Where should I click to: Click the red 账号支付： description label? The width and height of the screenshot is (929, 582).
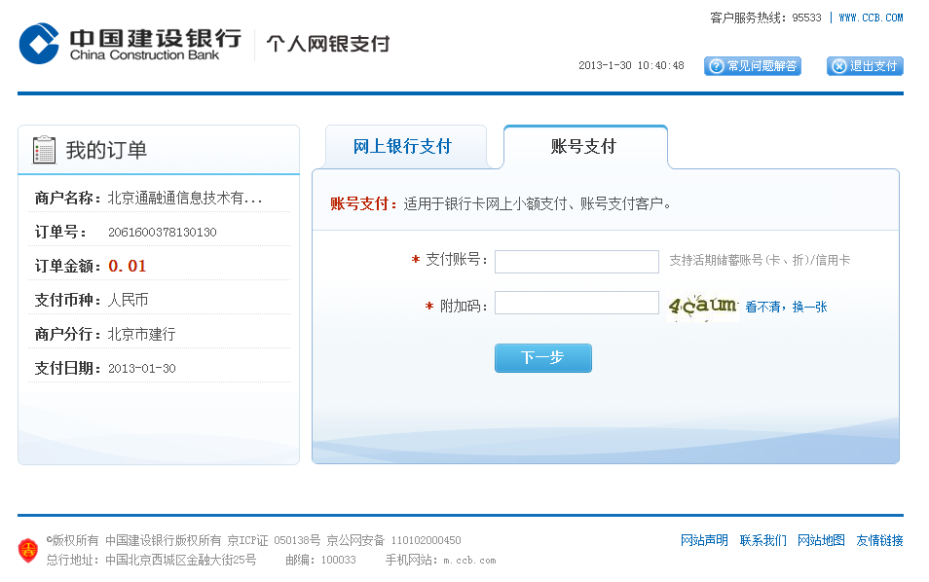[x=364, y=203]
